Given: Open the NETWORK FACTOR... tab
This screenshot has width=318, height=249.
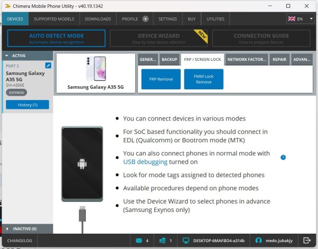Looking at the screenshot, I should point(247,59).
